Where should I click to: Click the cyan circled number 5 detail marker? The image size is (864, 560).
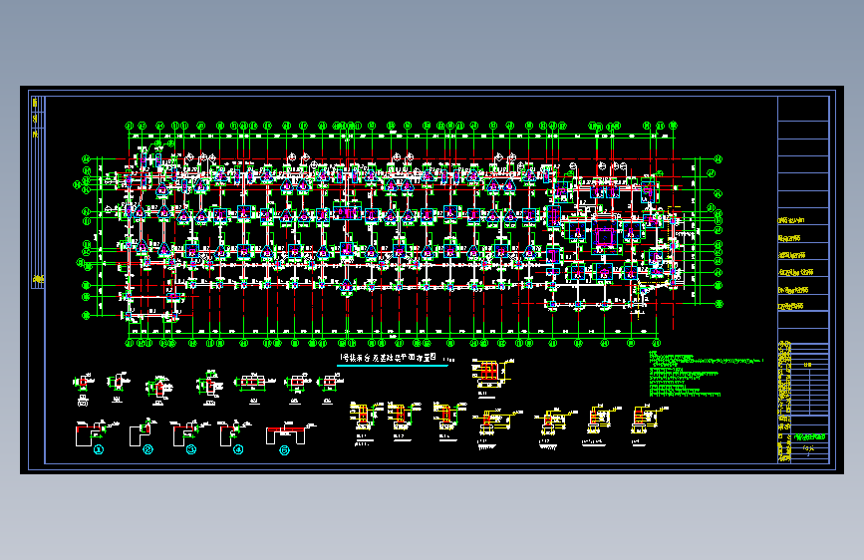click(284, 450)
